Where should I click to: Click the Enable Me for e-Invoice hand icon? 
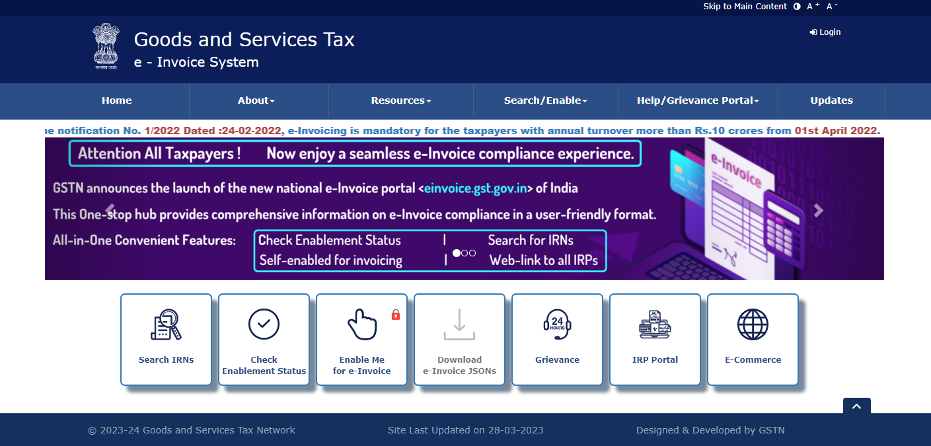(x=361, y=324)
